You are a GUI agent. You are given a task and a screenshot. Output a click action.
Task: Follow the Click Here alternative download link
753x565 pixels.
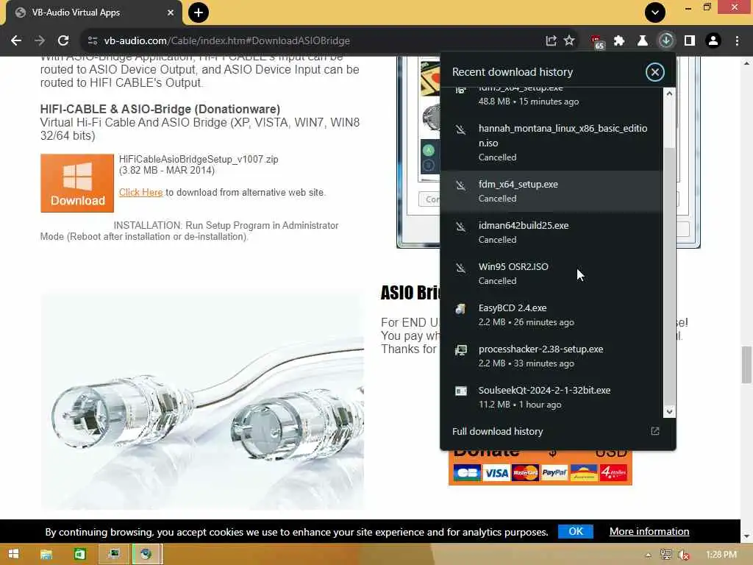(140, 192)
